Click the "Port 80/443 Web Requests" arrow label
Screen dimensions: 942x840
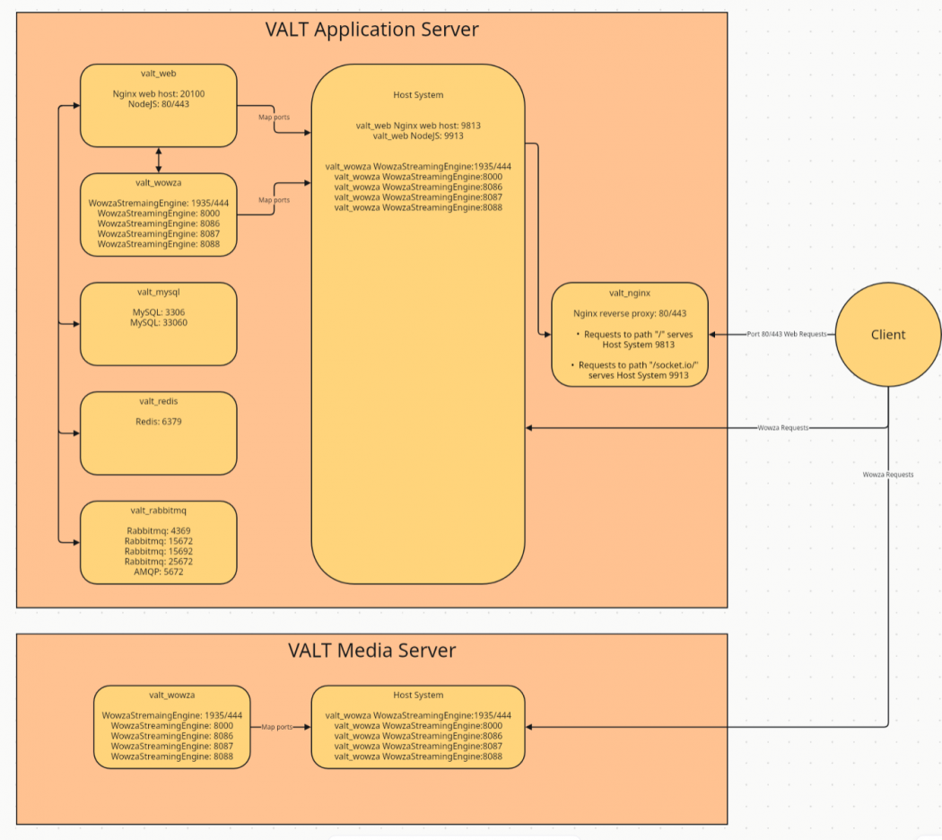coord(787,334)
